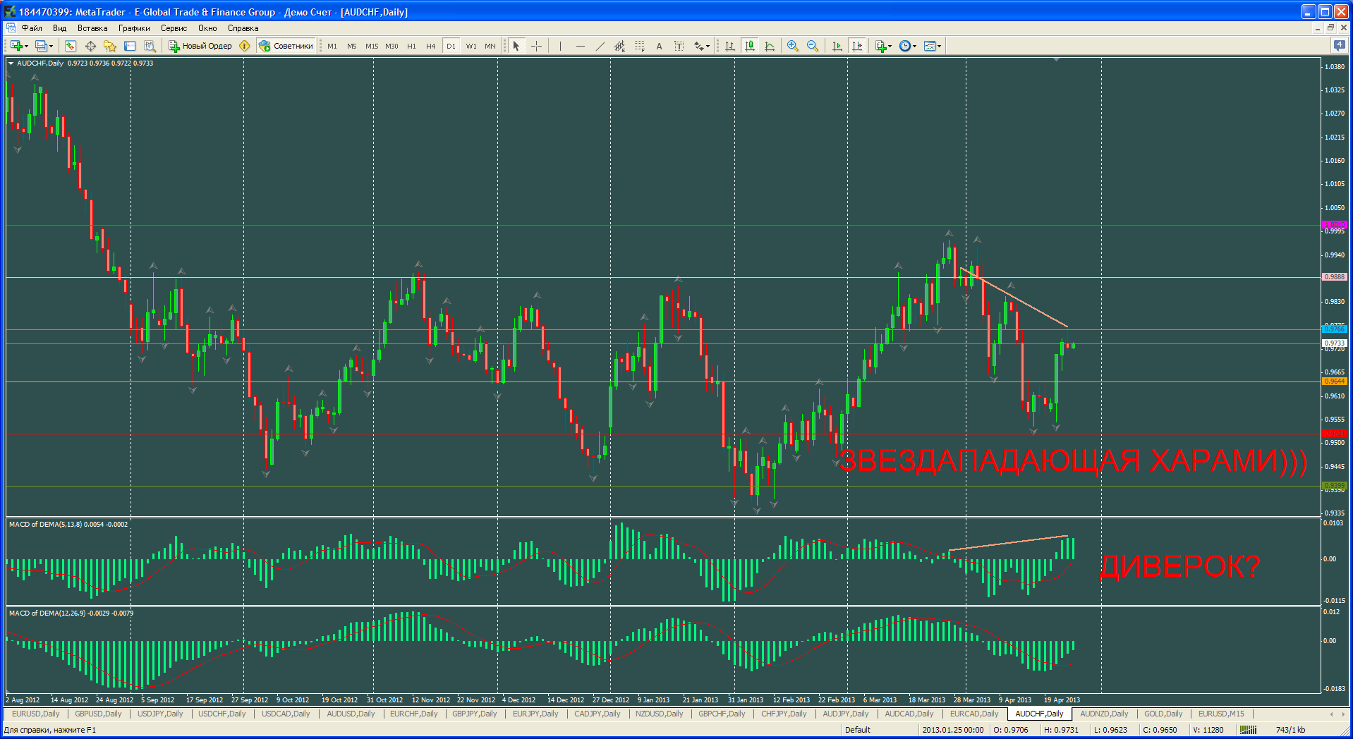
Task: Click the Новый Ордер button
Action: [x=200, y=46]
